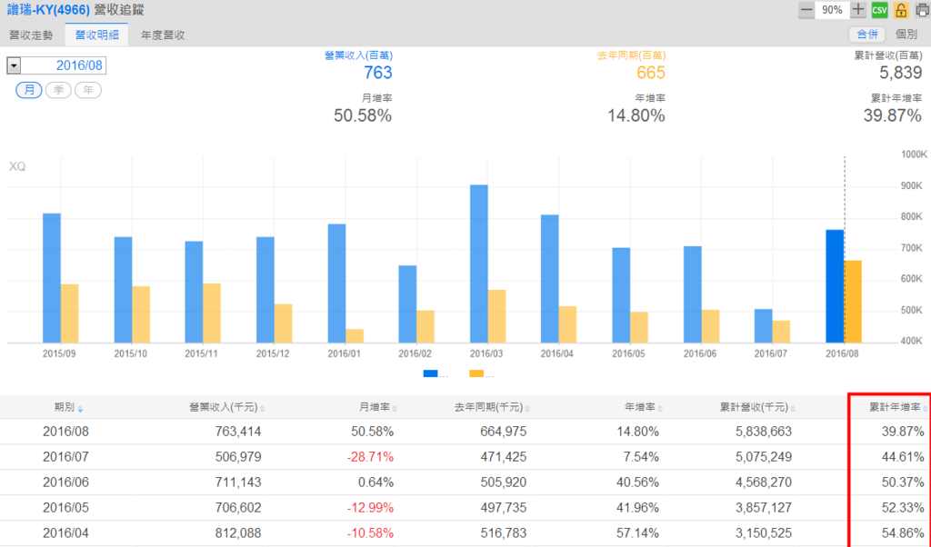Toggle the orange lock icon
The image size is (931, 547).
point(901,10)
